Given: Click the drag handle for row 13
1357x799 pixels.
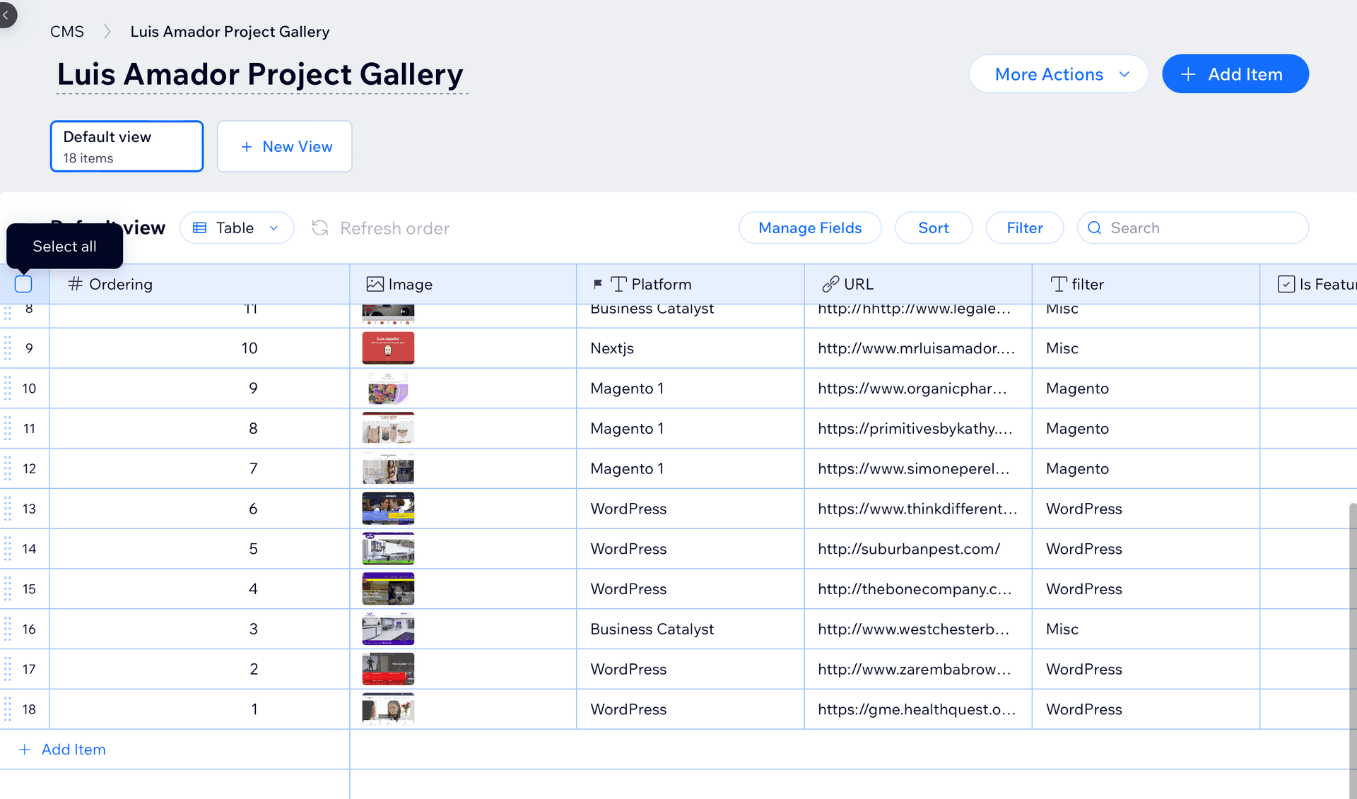Looking at the screenshot, I should [x=8, y=509].
